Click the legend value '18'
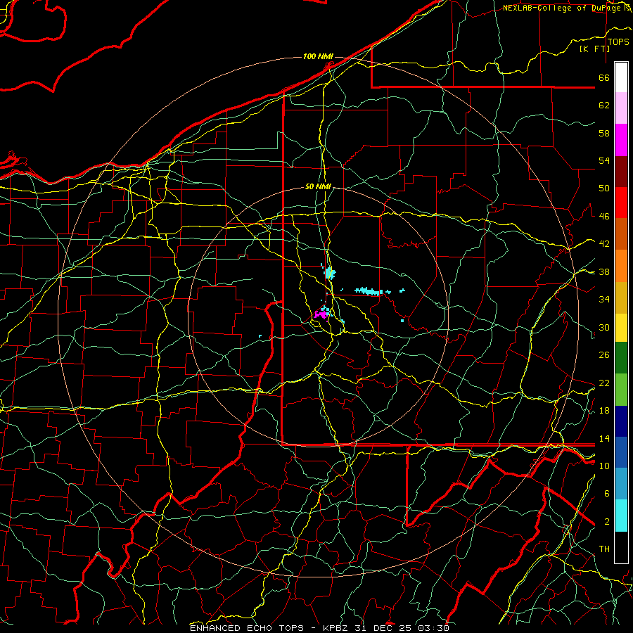The width and height of the screenshot is (633, 633). pos(604,411)
